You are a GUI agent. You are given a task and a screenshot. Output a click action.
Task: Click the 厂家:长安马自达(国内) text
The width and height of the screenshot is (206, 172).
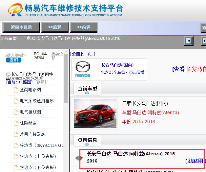coord(145,103)
